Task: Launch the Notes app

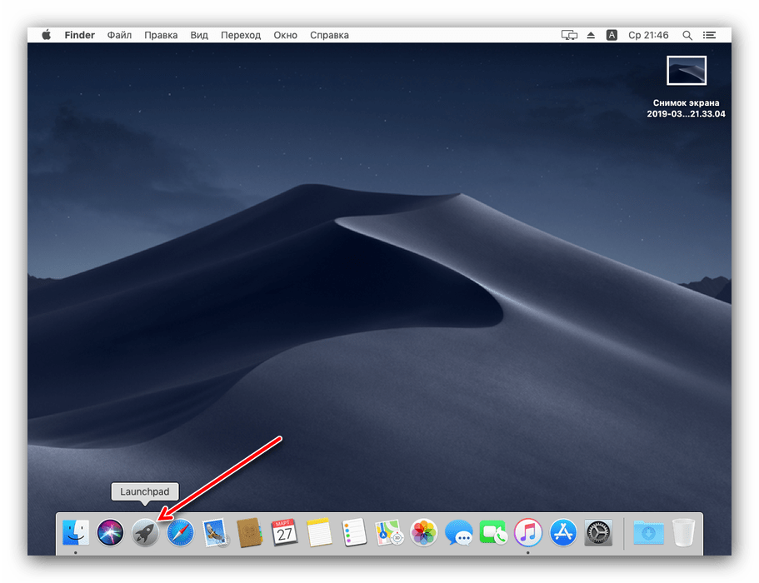Action: pyautogui.click(x=319, y=533)
